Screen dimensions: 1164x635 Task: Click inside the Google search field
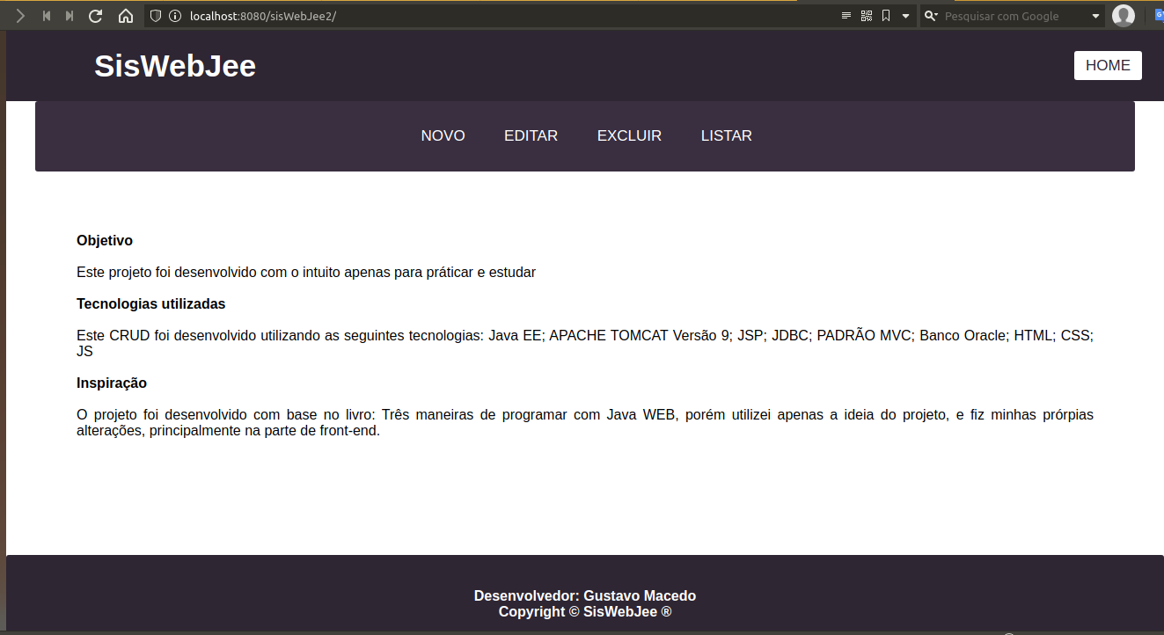point(1003,15)
